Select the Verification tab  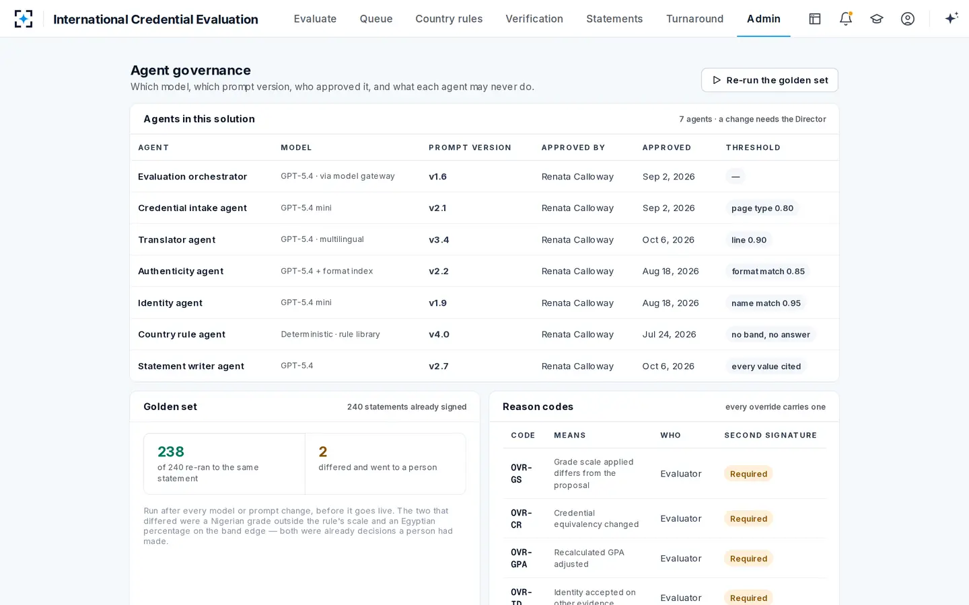coord(534,19)
